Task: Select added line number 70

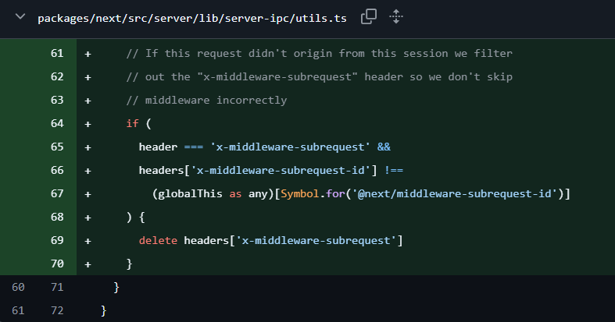Action: pos(56,264)
